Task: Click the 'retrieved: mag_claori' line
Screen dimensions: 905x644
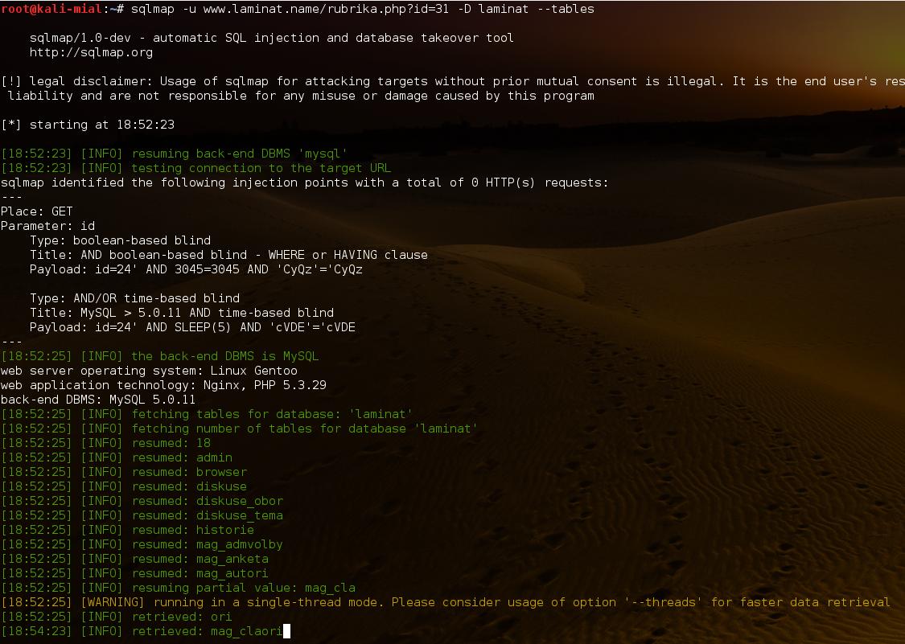Action: 142,630
